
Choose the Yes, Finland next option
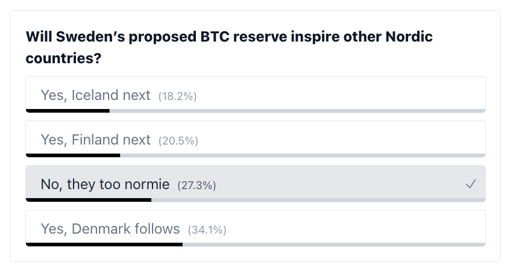pos(96,140)
